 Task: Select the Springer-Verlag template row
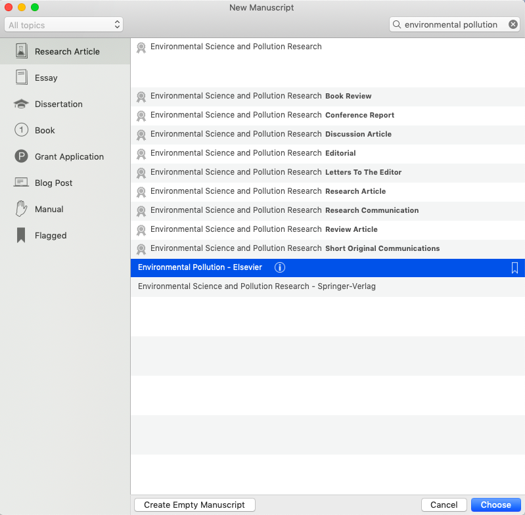pyautogui.click(x=328, y=287)
